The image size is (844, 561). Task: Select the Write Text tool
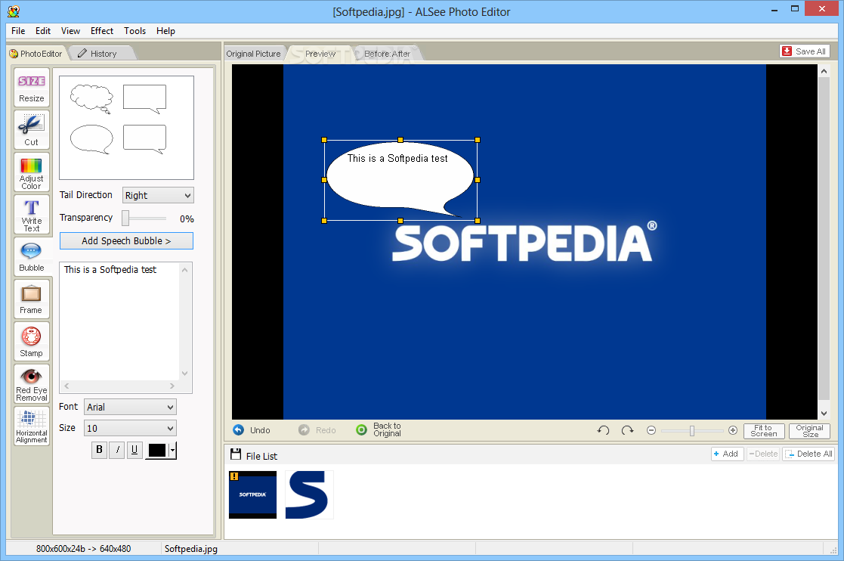[x=32, y=214]
